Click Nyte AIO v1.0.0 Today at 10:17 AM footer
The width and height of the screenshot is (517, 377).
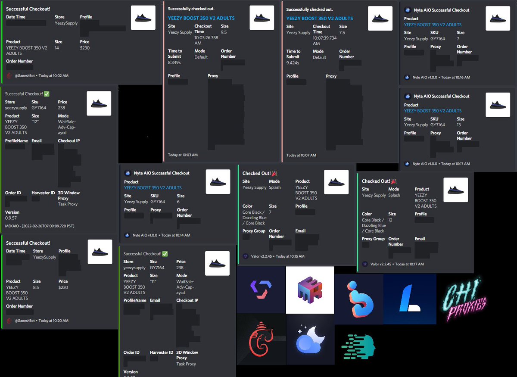441,164
